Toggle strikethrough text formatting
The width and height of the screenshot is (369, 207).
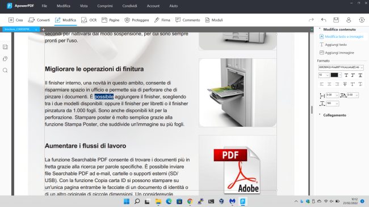345,84
